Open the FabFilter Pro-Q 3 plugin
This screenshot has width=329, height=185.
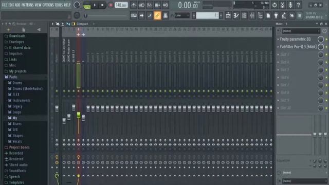click(298, 47)
